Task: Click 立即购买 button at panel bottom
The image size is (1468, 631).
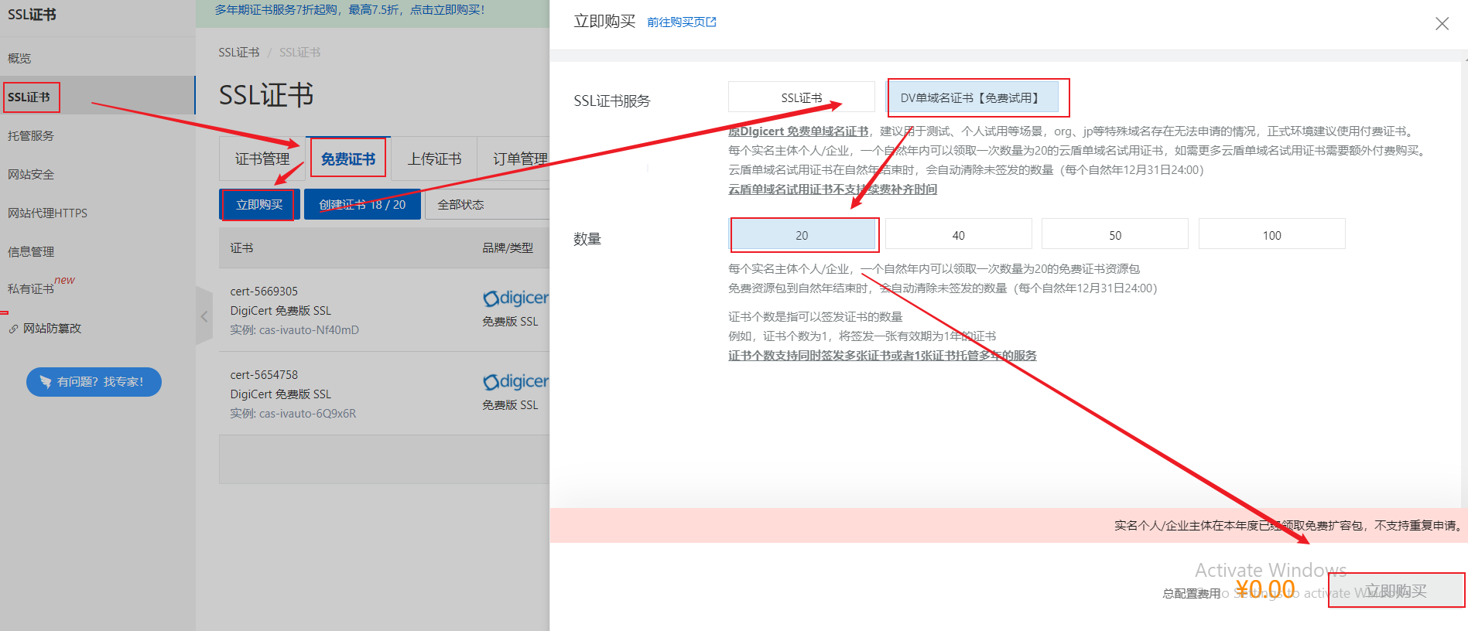Action: 1396,591
